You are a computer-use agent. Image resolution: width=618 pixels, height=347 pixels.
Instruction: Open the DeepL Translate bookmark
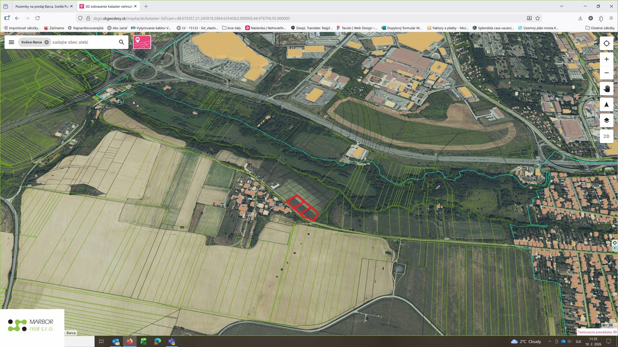coord(312,28)
